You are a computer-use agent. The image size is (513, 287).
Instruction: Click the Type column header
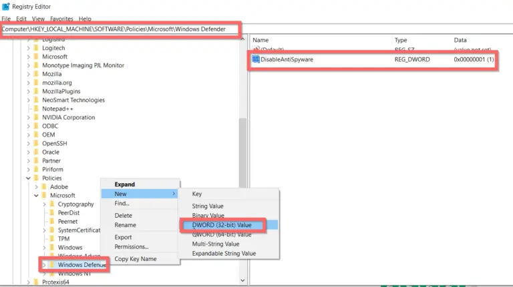pos(401,40)
